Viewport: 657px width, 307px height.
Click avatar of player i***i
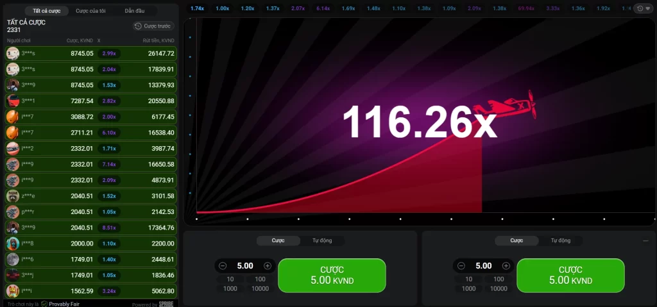(x=13, y=291)
